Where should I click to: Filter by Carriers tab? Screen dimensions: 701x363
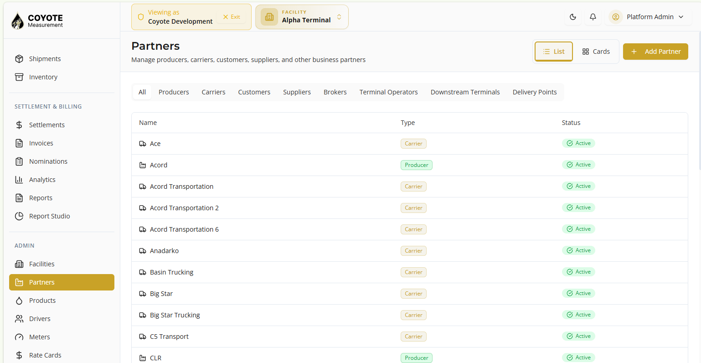point(213,92)
